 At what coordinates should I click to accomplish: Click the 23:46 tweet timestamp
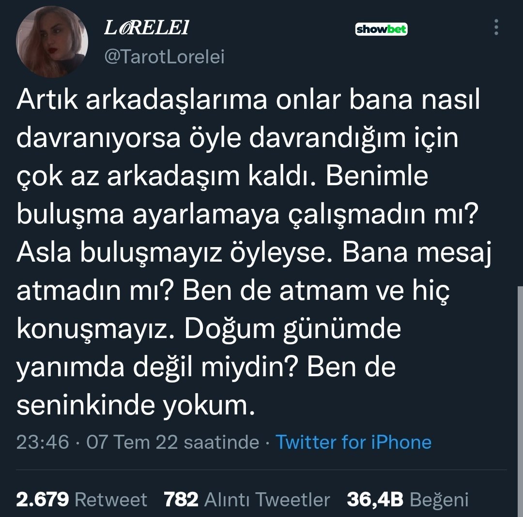point(43,442)
